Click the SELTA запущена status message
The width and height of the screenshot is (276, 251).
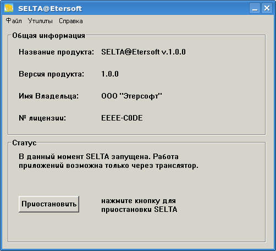click(x=108, y=161)
